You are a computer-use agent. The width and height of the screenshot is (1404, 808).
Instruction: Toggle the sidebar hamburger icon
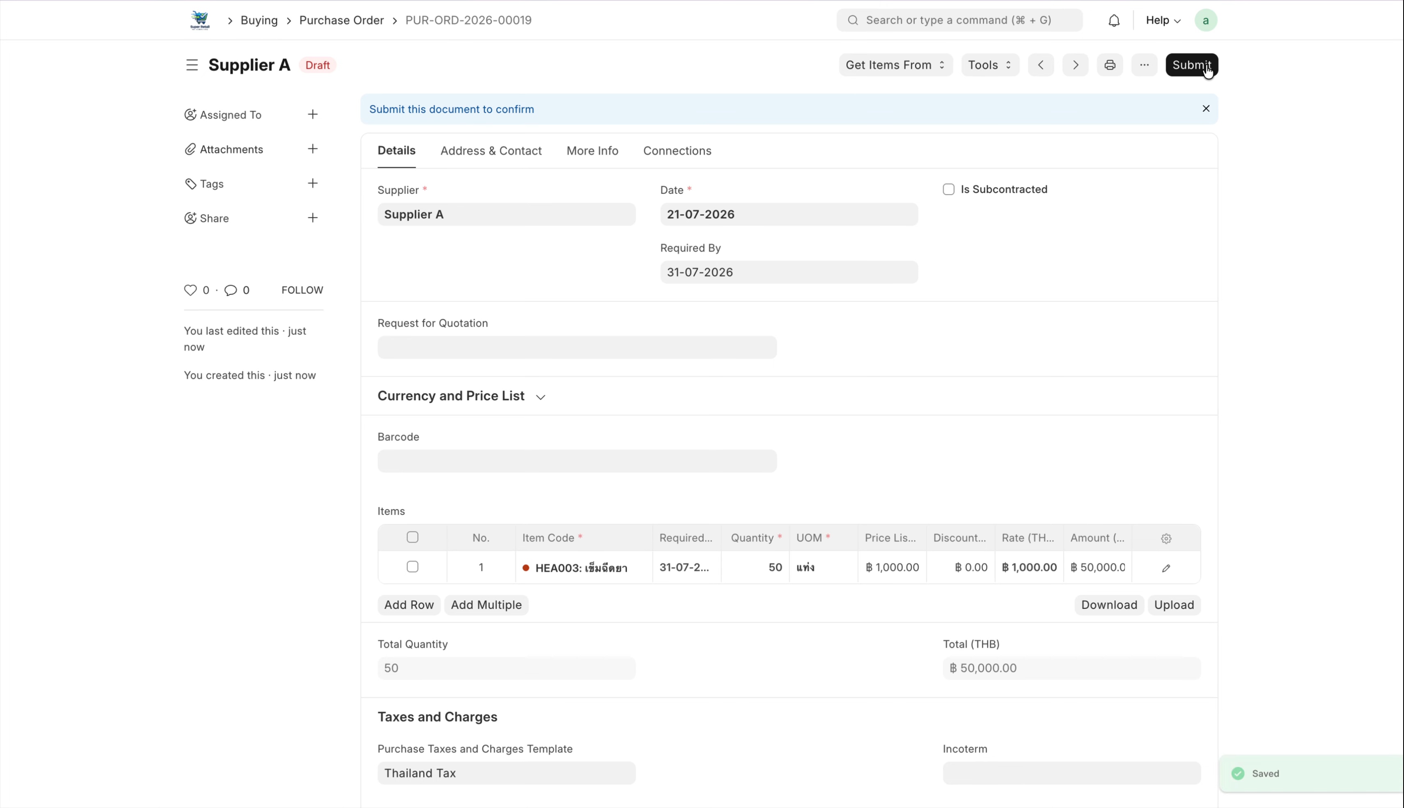pos(192,65)
